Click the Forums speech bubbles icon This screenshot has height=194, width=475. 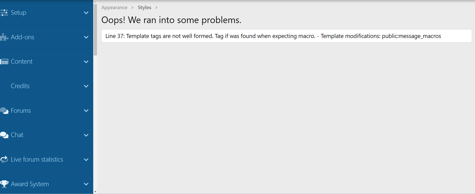click(x=4, y=111)
